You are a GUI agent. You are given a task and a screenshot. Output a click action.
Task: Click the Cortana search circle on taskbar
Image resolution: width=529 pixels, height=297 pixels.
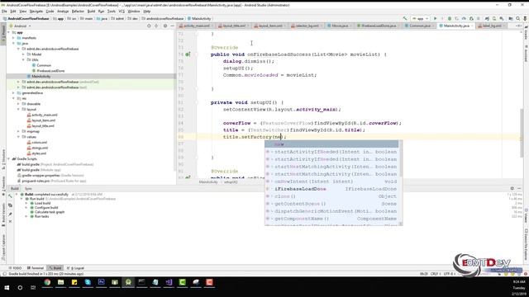tap(20, 288)
